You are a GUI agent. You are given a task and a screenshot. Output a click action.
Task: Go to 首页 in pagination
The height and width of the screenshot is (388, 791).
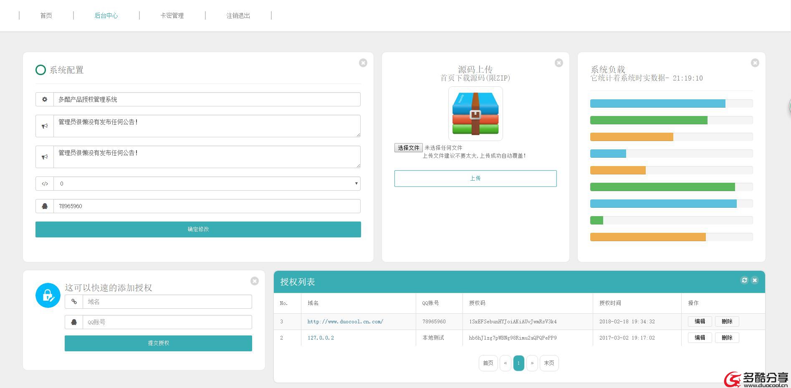488,363
